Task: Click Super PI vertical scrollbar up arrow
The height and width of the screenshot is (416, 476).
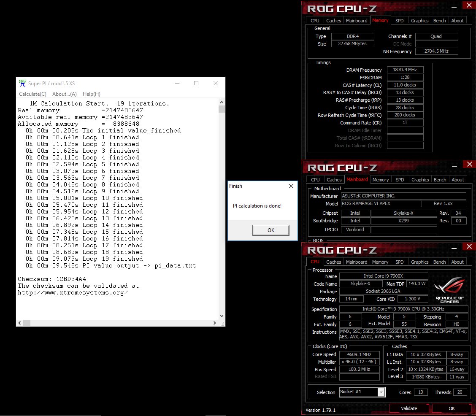Action: (x=222, y=102)
